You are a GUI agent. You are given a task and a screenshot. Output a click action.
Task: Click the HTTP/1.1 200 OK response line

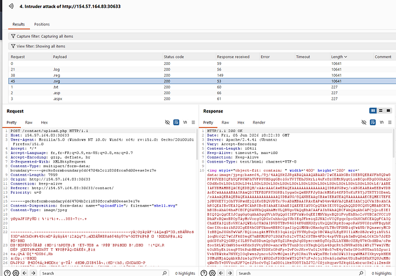(225, 131)
